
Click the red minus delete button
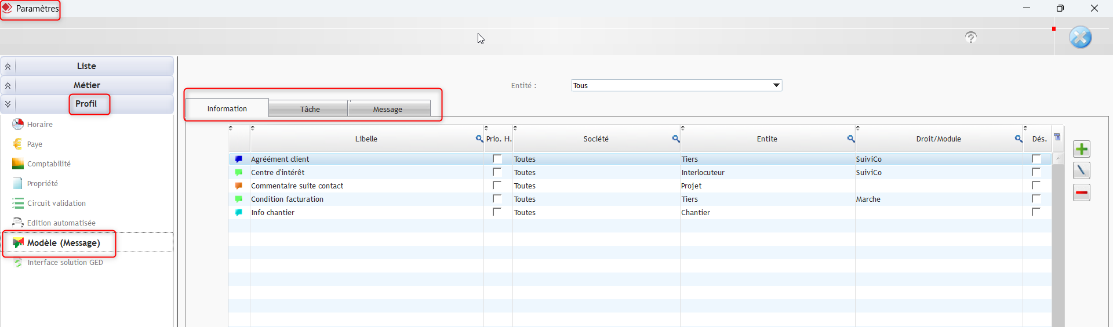pyautogui.click(x=1081, y=192)
